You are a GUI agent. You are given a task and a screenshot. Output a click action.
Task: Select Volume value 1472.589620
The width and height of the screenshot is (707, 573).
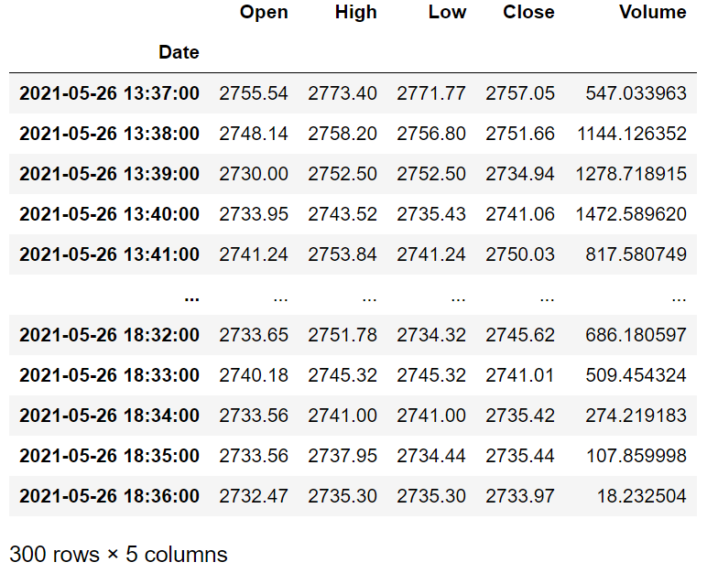tap(631, 214)
